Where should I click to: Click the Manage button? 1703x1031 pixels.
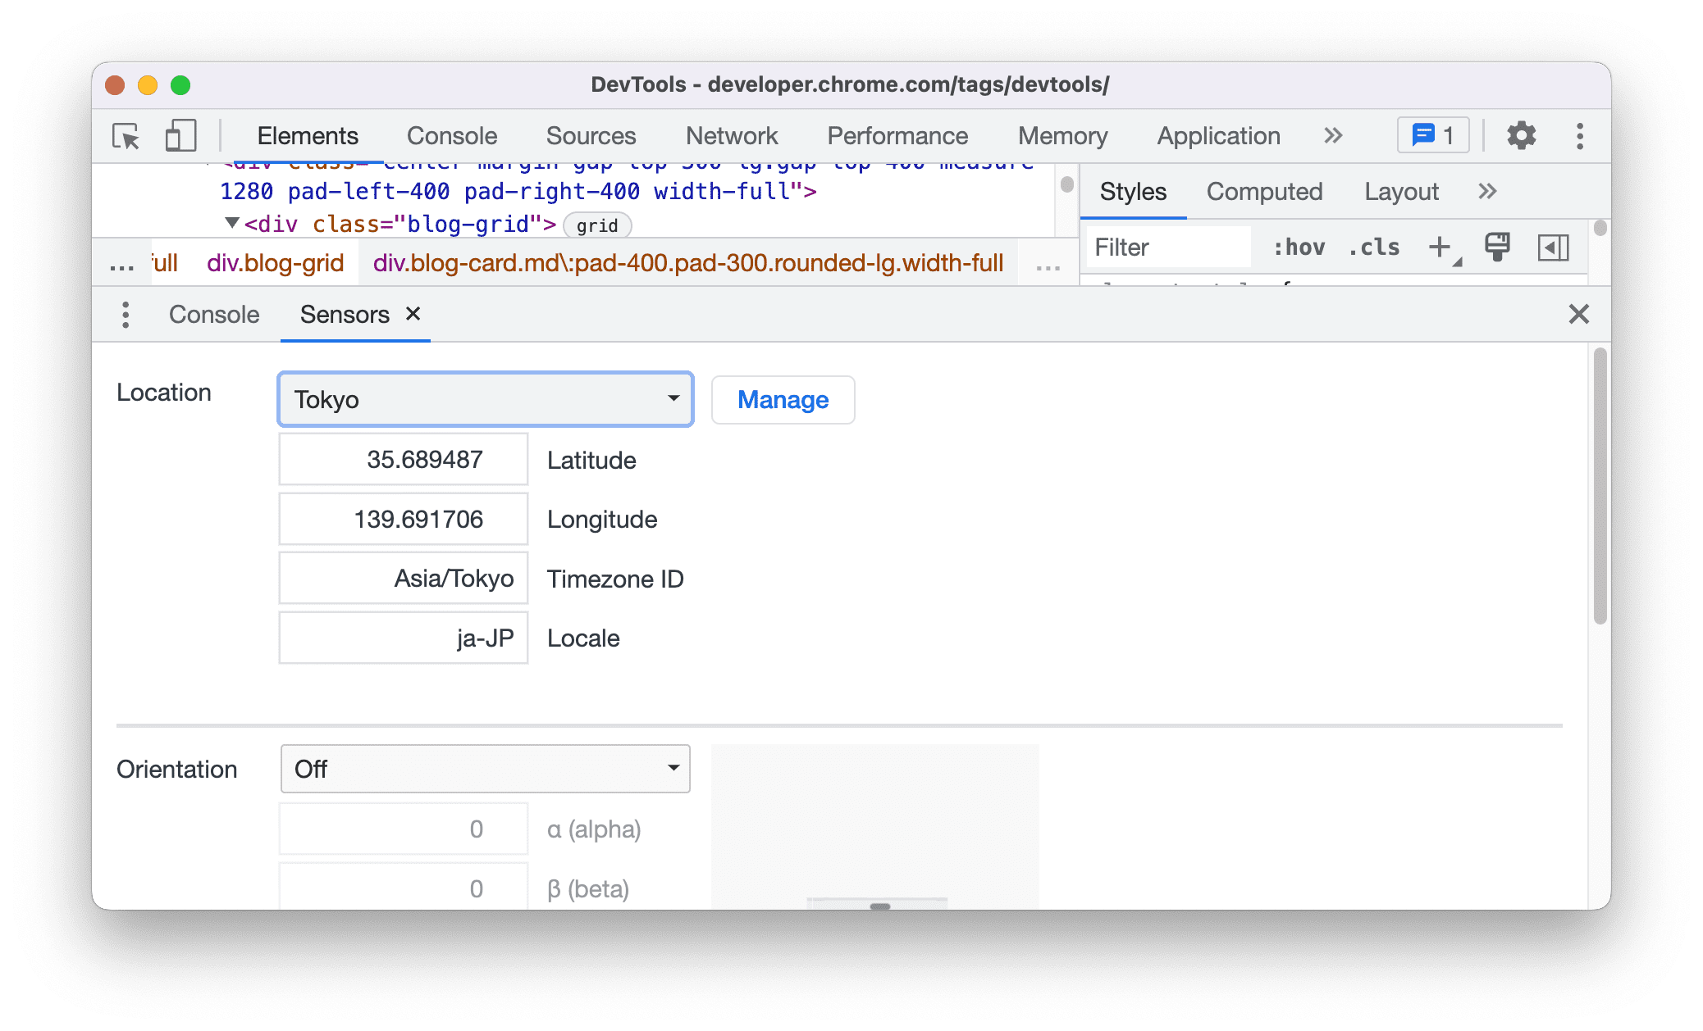point(783,397)
